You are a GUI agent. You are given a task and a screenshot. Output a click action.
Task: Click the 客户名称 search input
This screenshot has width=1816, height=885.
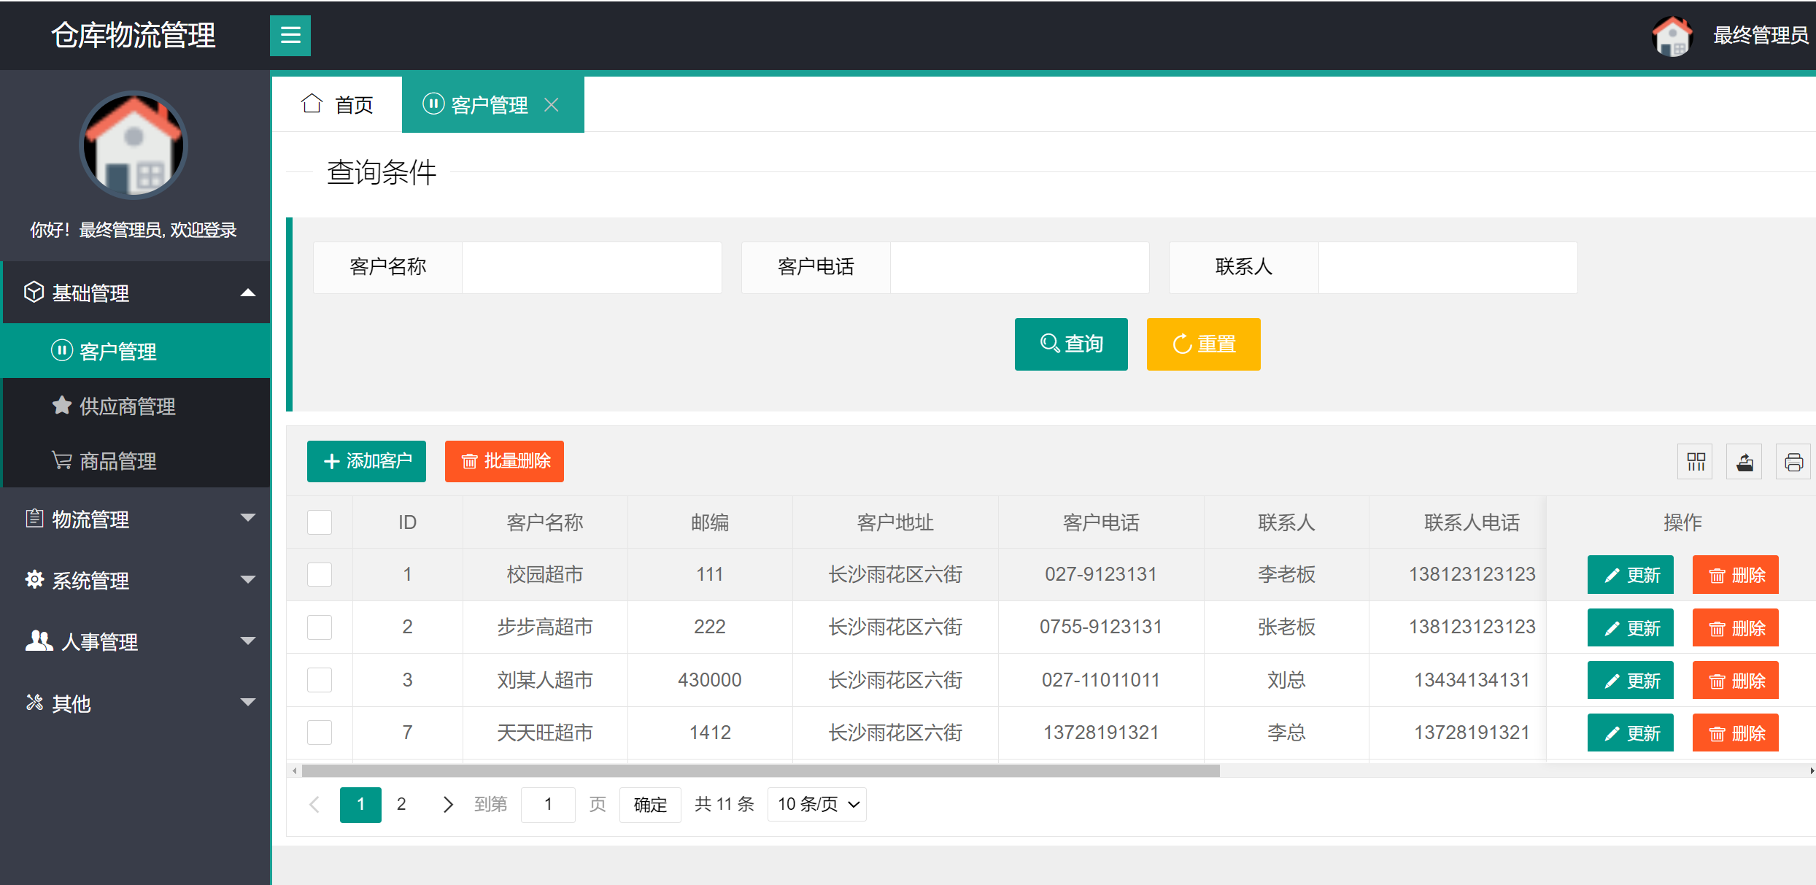tap(592, 268)
